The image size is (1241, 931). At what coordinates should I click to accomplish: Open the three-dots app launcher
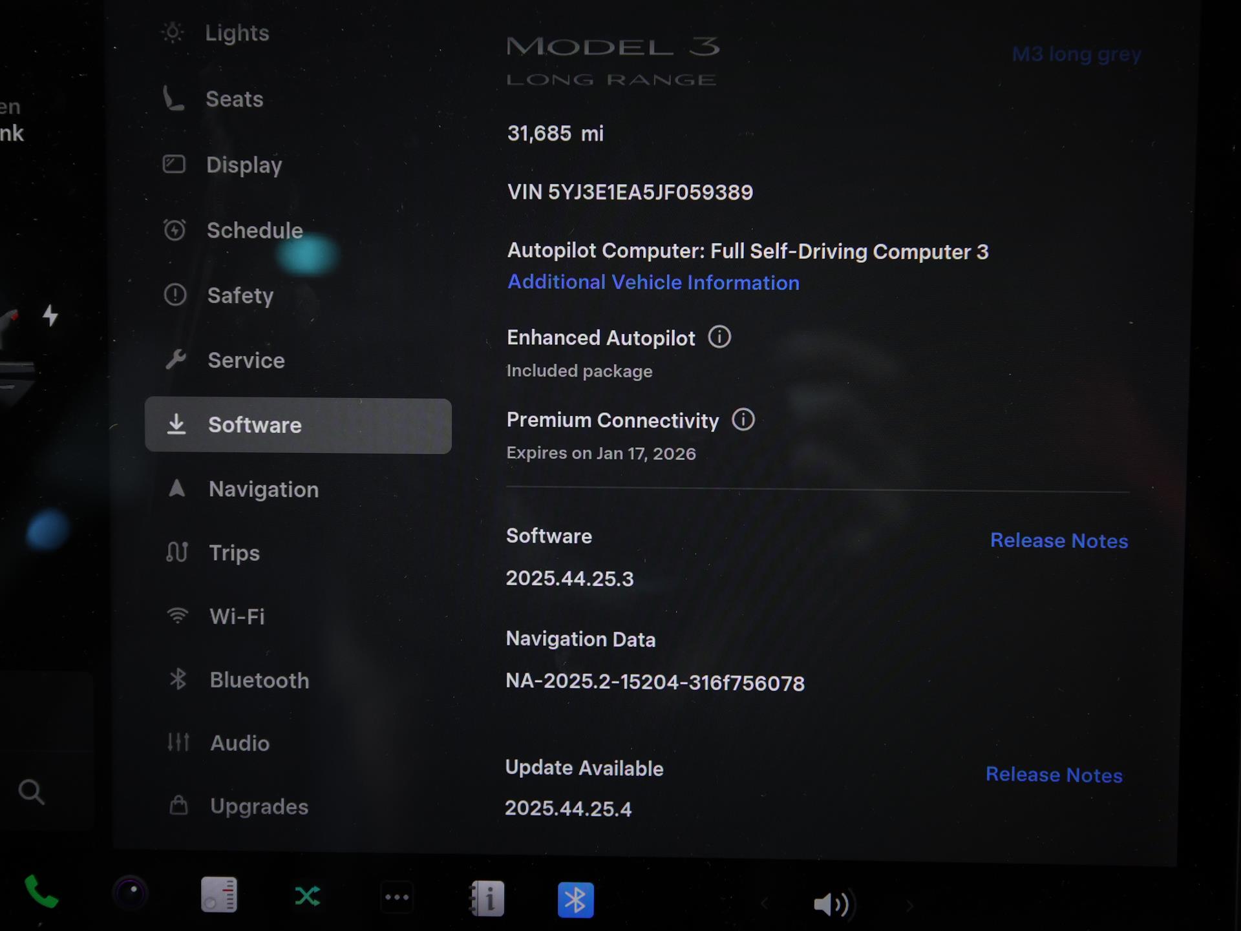(x=397, y=897)
